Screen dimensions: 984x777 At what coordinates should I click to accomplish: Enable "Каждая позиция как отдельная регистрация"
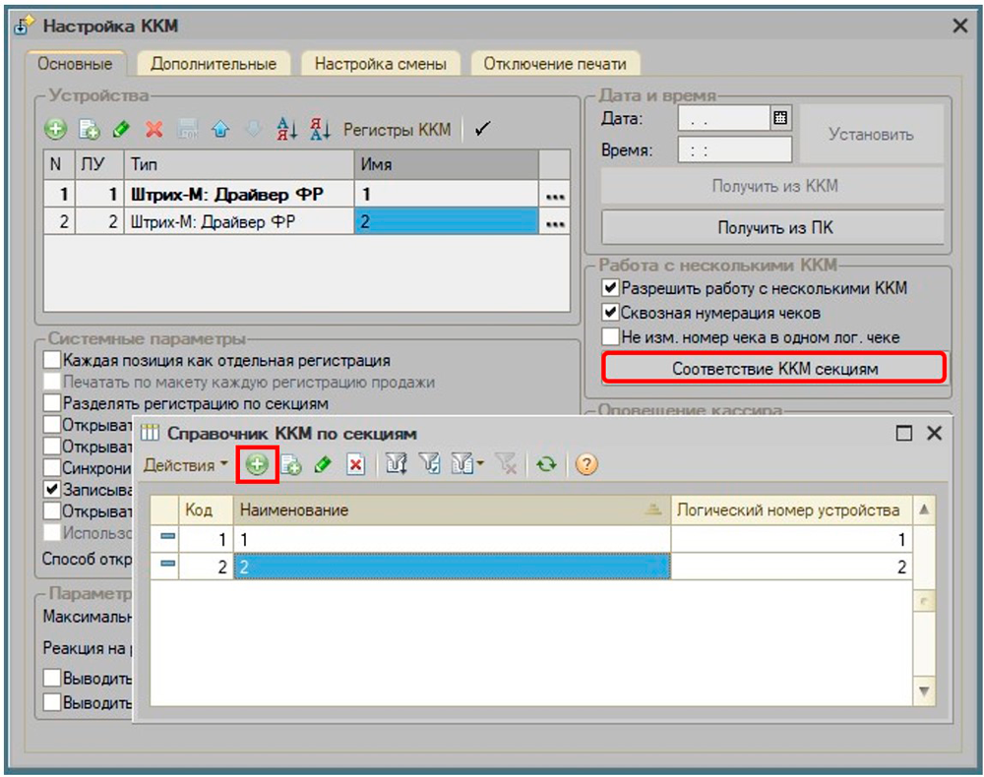[x=51, y=361]
